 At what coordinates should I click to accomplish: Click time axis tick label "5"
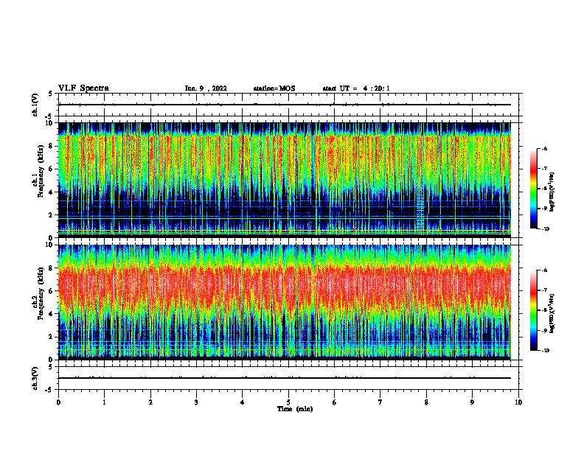[x=288, y=402]
